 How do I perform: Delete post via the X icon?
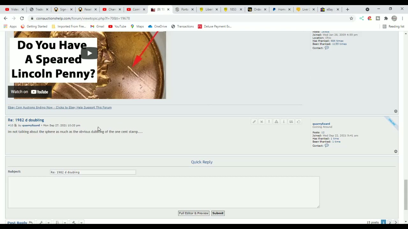tap(261, 121)
